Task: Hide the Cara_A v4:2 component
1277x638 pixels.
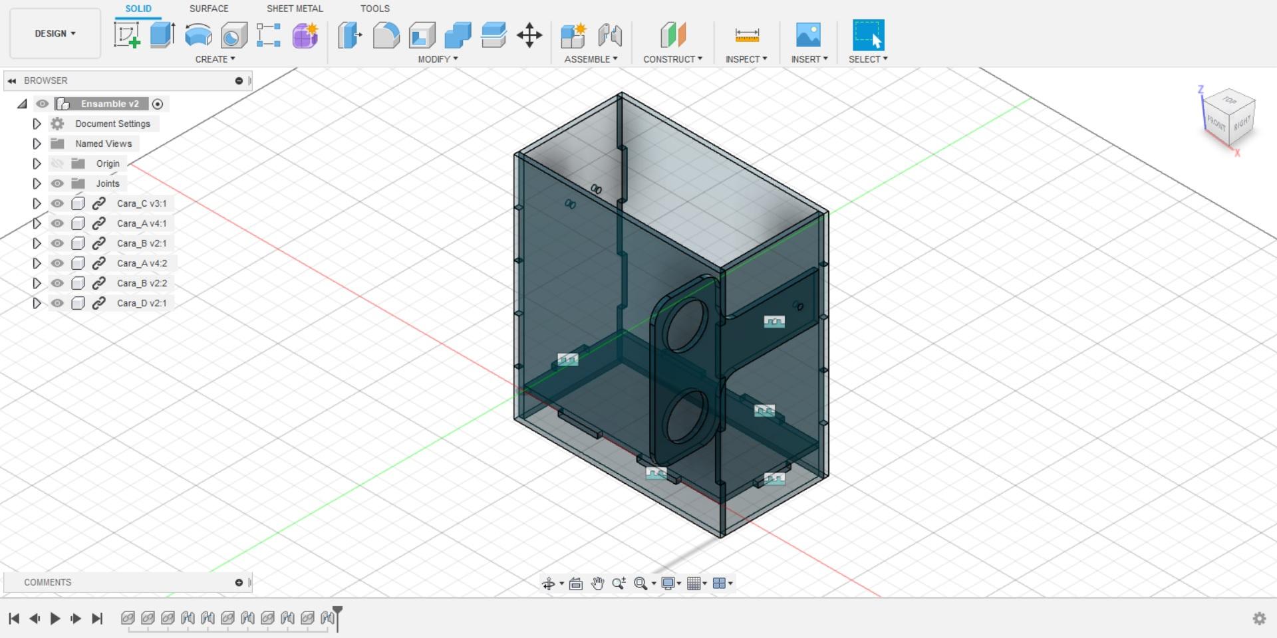Action: pos(57,263)
